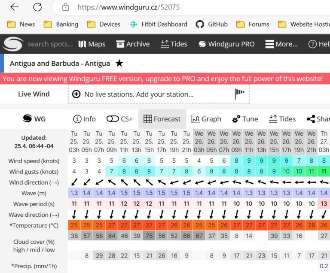Image resolution: width=330 pixels, height=273 pixels.
Task: Click the Windguru swirl logo
Action: point(13,44)
